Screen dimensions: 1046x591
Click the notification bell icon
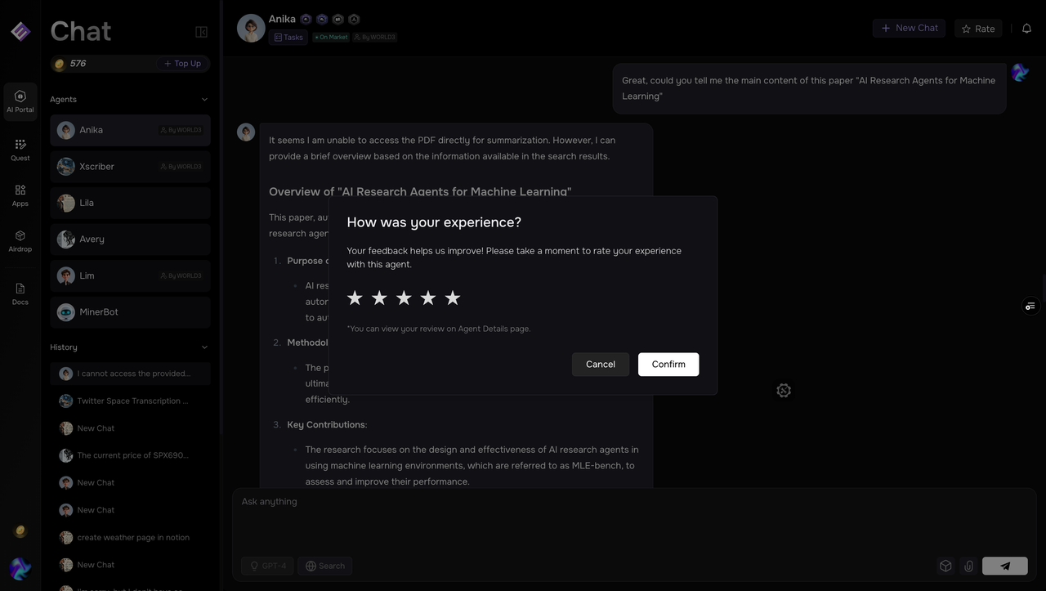(1027, 29)
